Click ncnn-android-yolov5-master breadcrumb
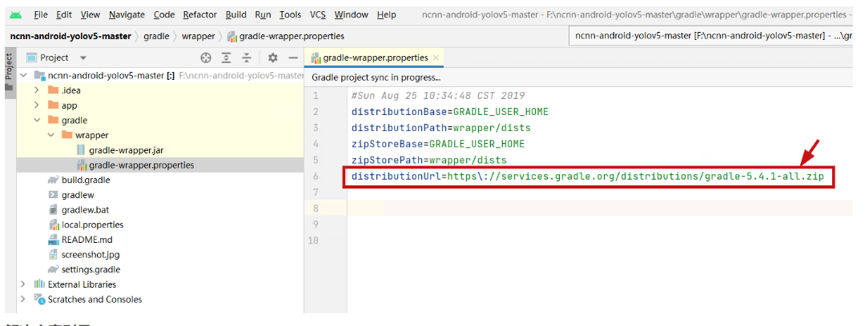The width and height of the screenshot is (865, 326). (70, 36)
